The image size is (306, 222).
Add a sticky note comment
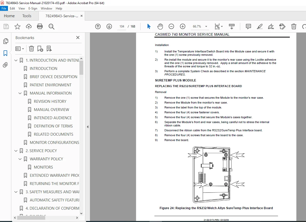(x=248, y=26)
